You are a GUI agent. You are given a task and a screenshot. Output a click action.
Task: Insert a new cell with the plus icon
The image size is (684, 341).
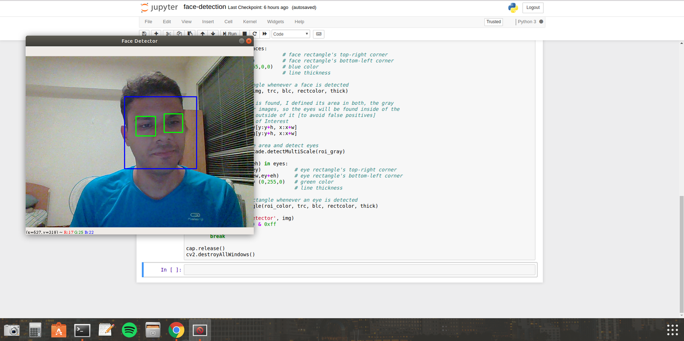[x=156, y=34]
